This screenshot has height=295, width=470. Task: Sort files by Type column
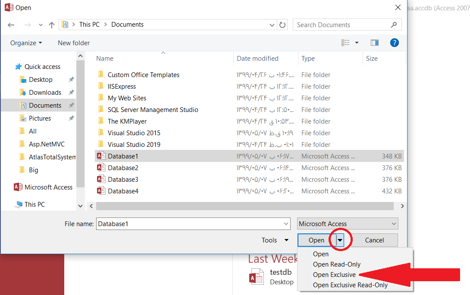(x=308, y=59)
